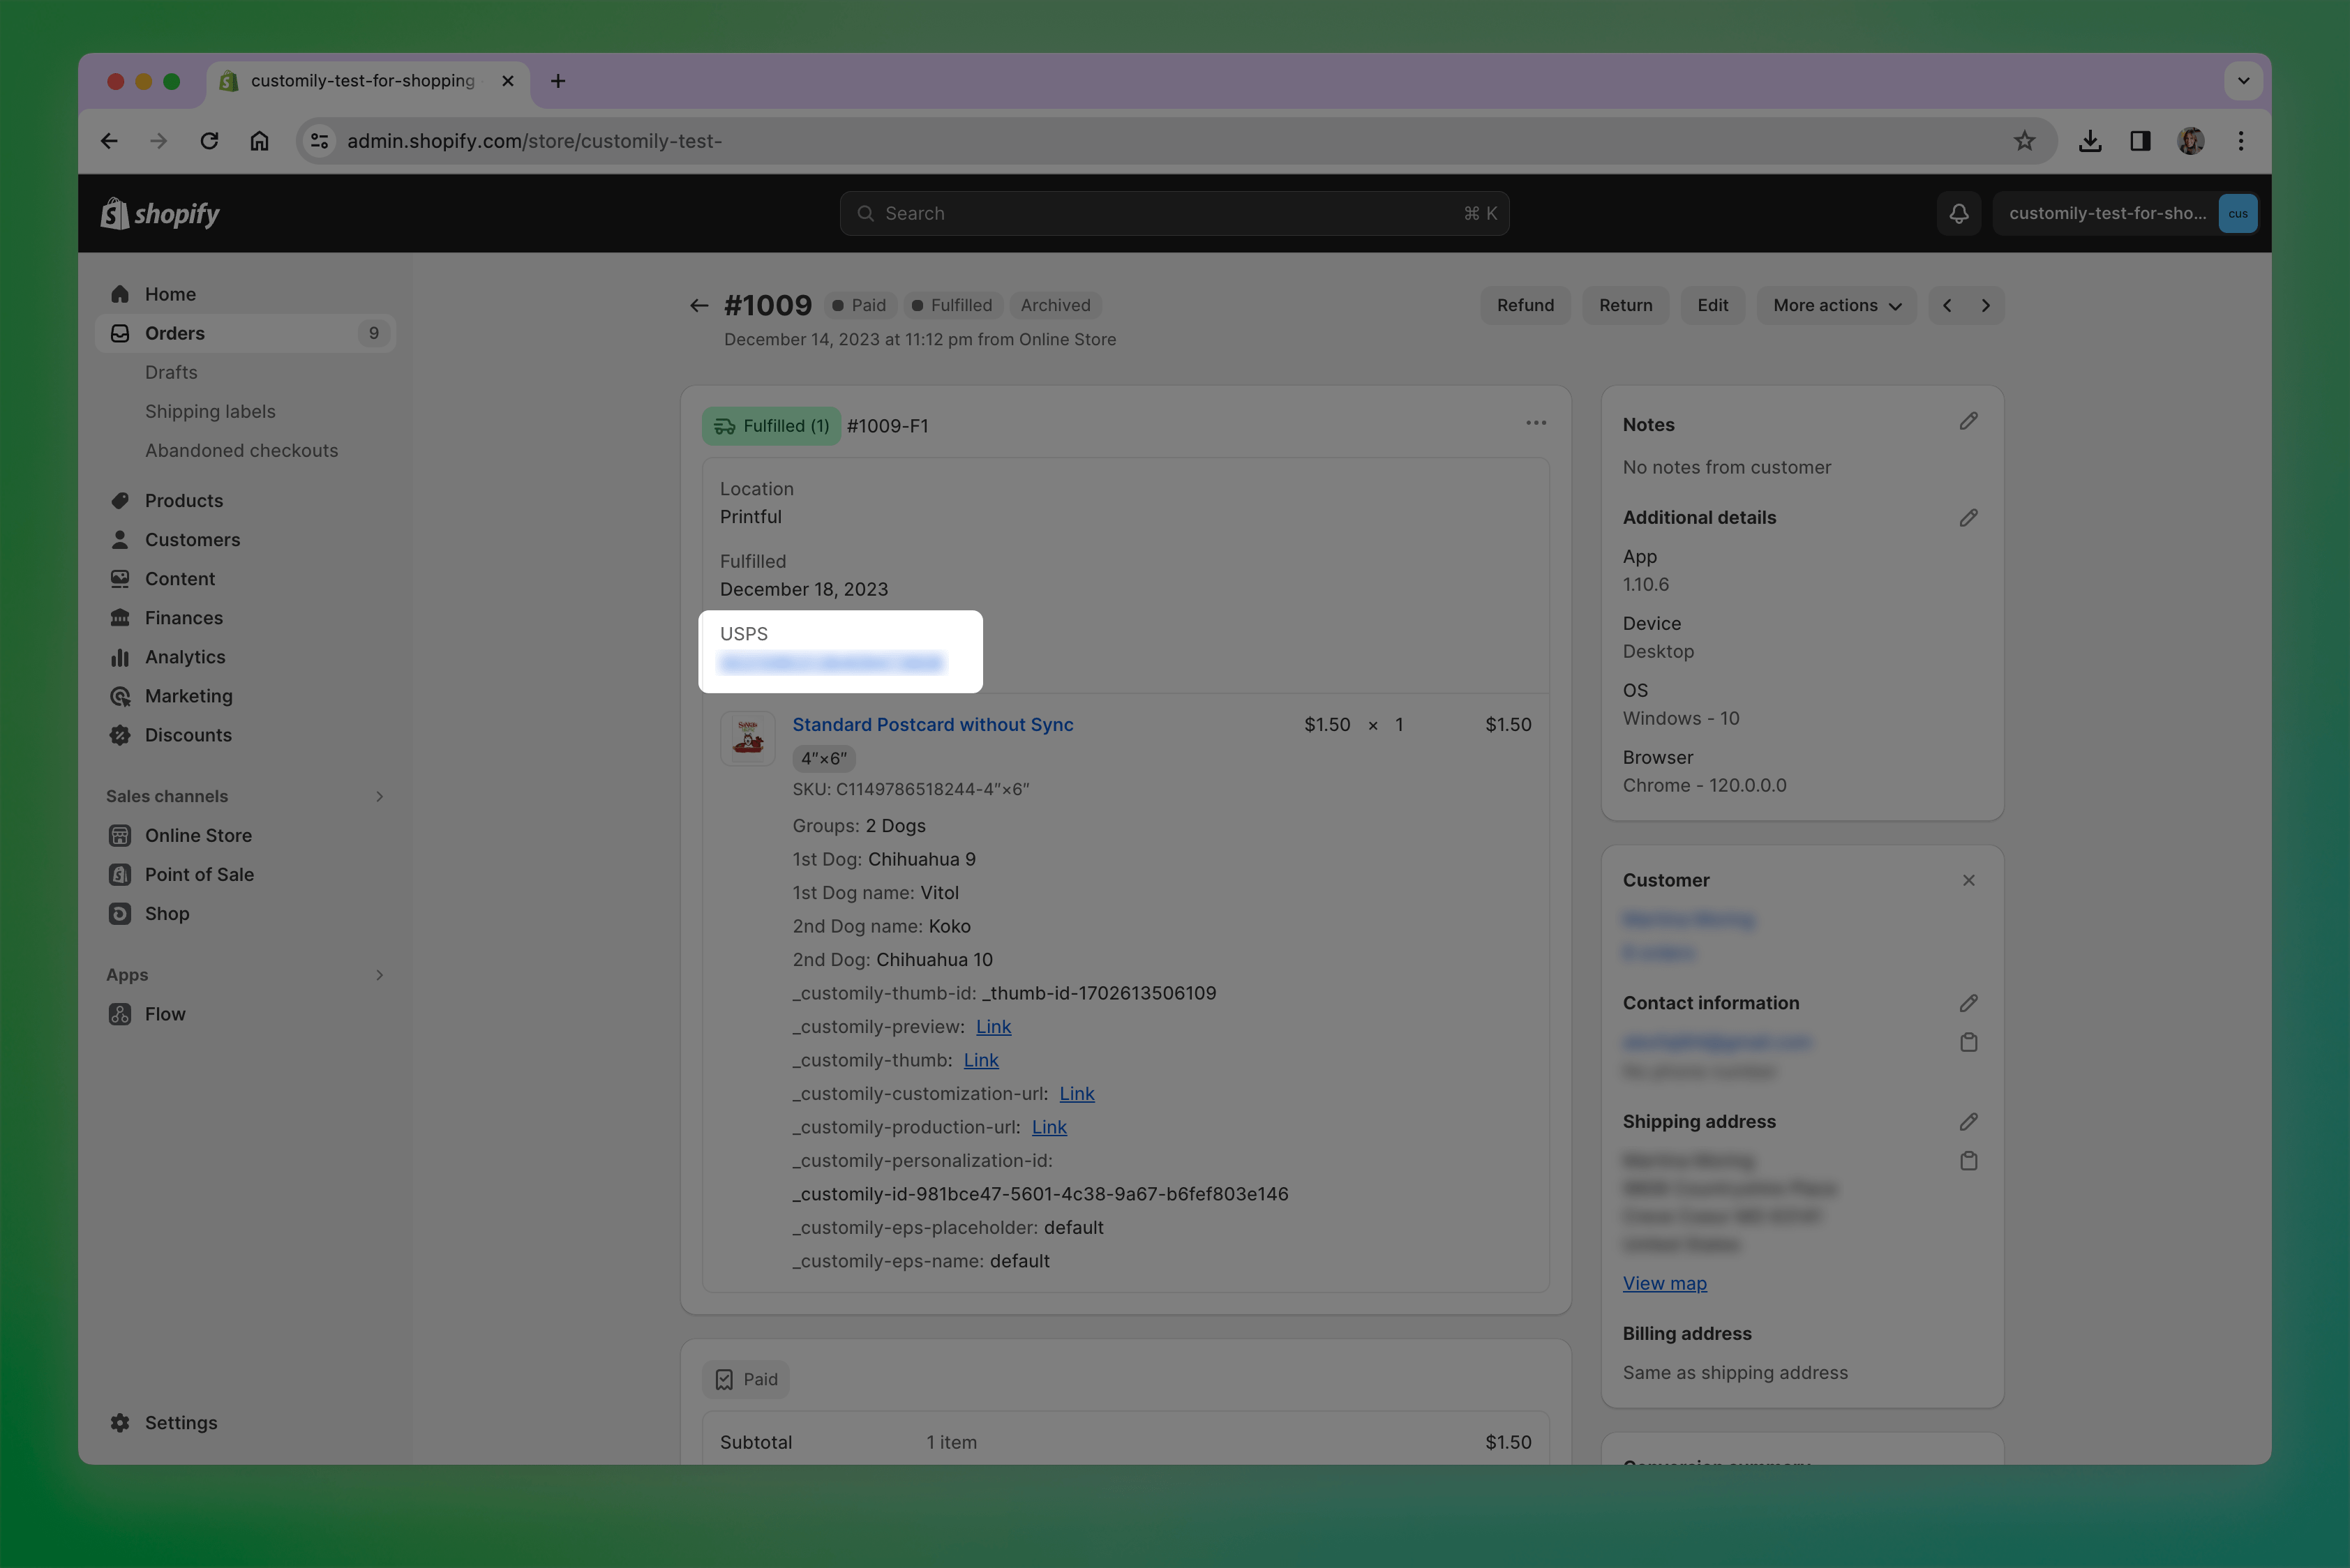Open More actions dropdown

[x=1836, y=305]
